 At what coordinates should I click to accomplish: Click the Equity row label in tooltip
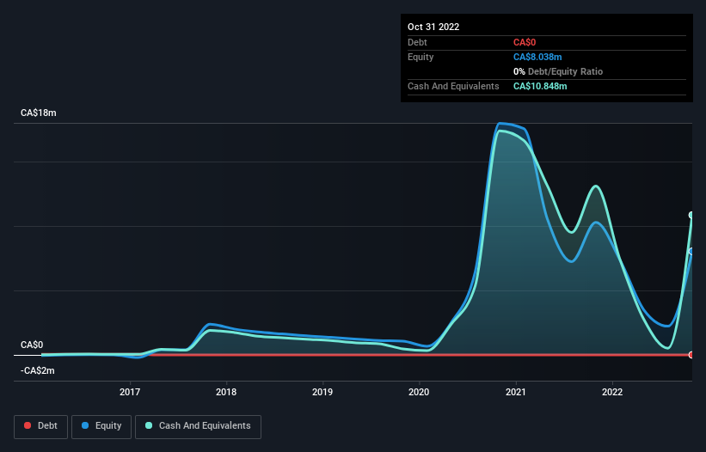click(421, 57)
